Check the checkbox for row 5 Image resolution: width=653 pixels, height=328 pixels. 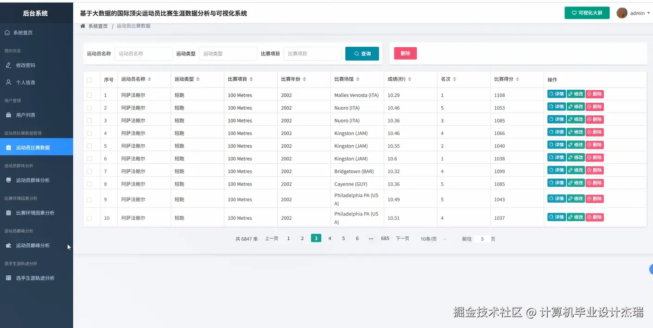(x=89, y=146)
